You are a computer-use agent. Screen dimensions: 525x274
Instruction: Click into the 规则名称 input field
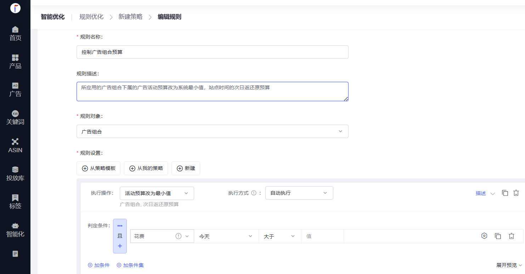[x=212, y=52]
